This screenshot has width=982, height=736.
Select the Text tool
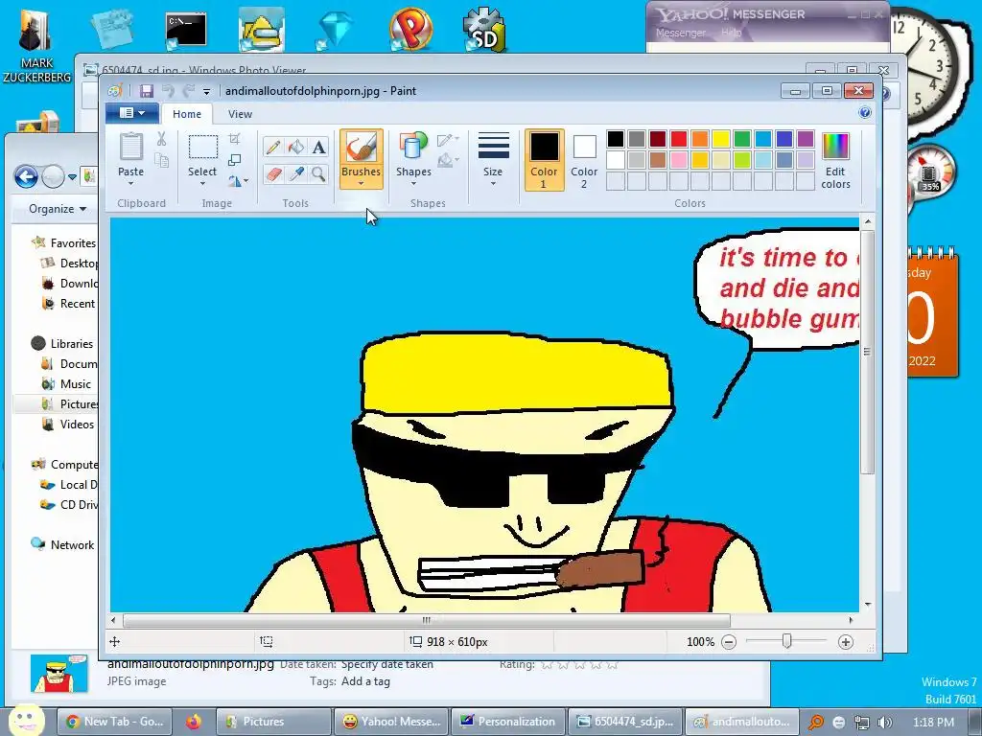tap(318, 147)
